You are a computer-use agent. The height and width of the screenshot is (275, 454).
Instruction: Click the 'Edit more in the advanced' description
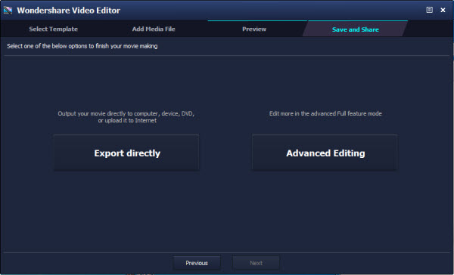(x=325, y=113)
